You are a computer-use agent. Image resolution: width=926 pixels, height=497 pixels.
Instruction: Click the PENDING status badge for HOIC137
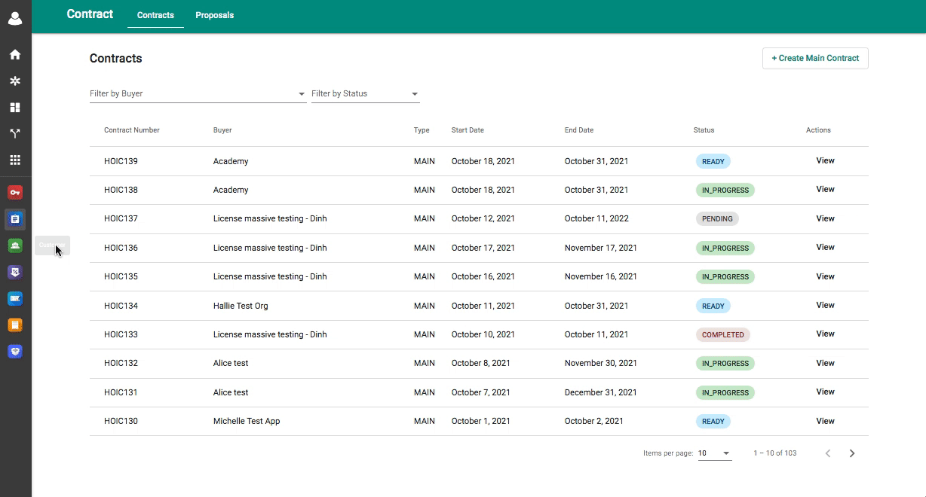717,219
